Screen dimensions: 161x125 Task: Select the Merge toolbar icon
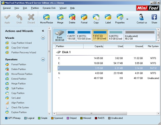pyautogui.click(x=60, y=17)
